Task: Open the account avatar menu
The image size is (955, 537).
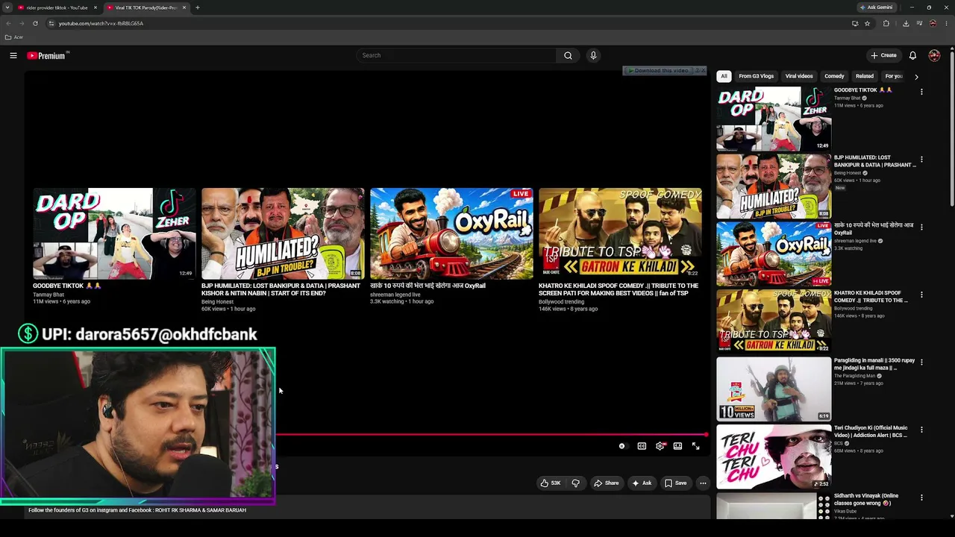Action: click(x=934, y=55)
